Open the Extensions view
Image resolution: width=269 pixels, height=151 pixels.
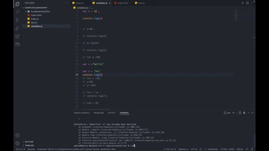(x=17, y=36)
